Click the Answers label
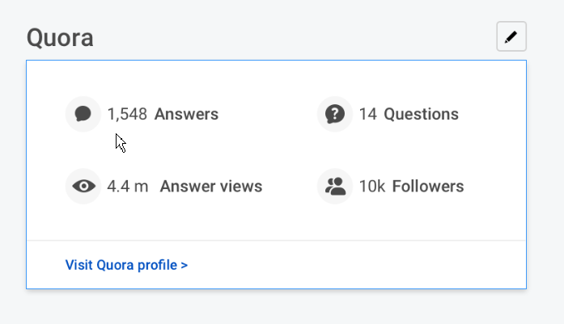The width and height of the screenshot is (564, 324). coord(186,114)
